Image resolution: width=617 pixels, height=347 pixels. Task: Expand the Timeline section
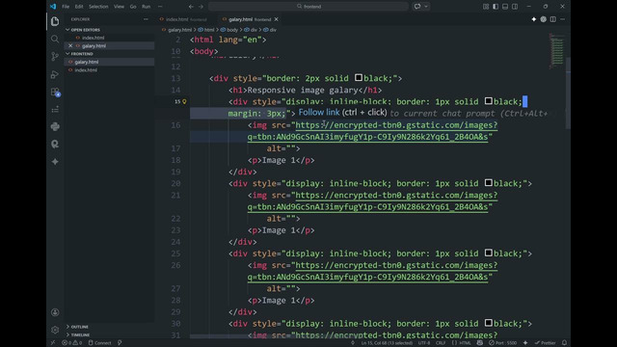coord(109,334)
